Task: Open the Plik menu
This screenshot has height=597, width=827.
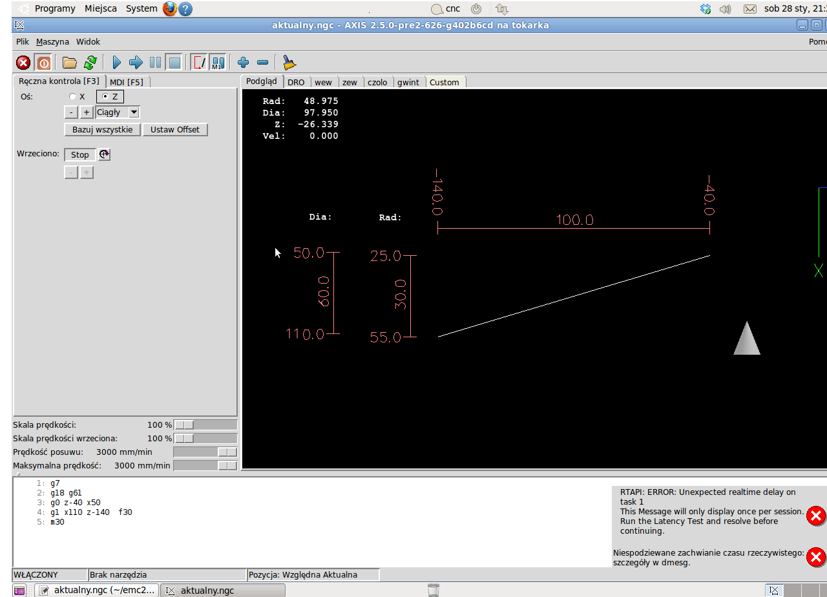Action: tap(23, 41)
